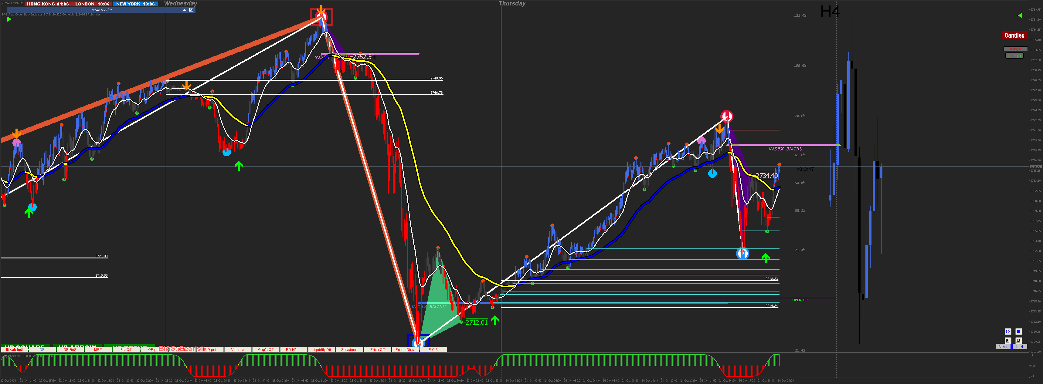This screenshot has height=384, width=1043.
Task: Select the OB BoS tab button
Action: point(70,350)
